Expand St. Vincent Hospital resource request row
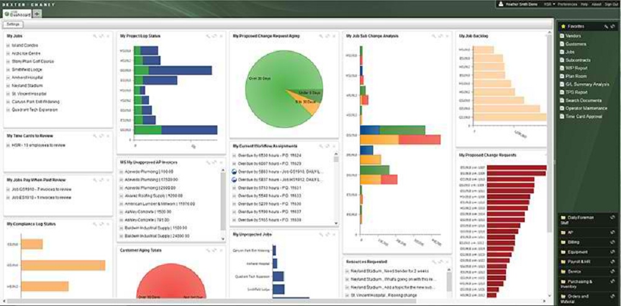Viewport: 621px width, 306px height. [347, 295]
